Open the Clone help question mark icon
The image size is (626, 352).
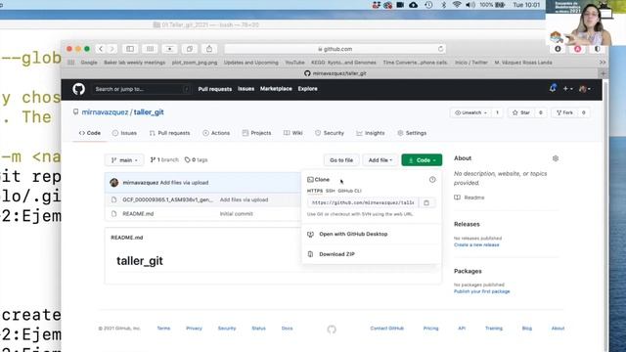(x=432, y=180)
